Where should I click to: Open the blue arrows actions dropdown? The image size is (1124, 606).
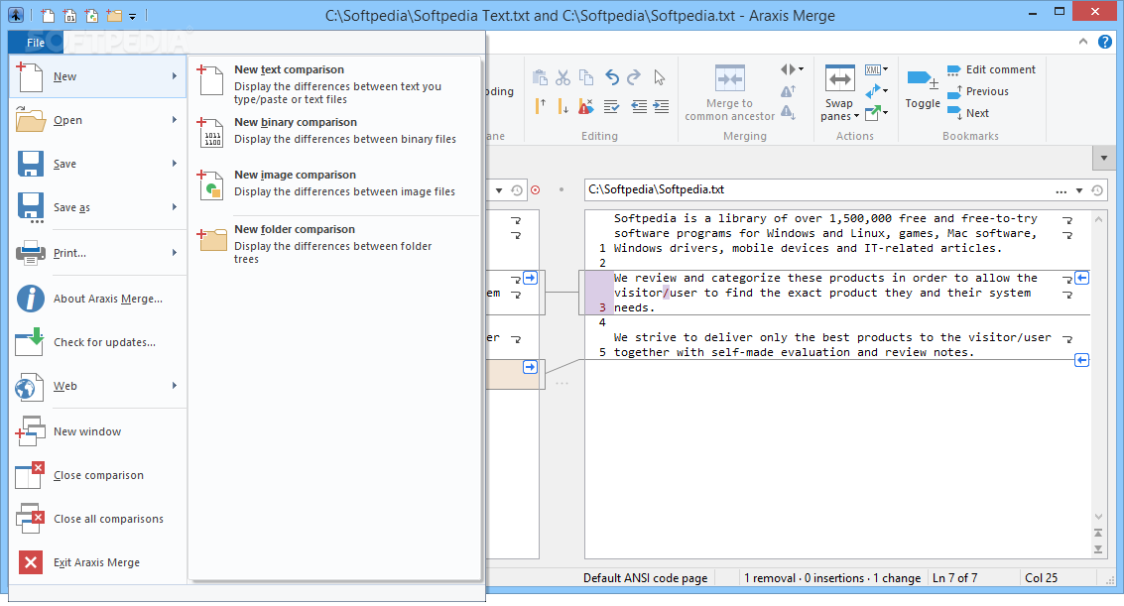[x=877, y=91]
